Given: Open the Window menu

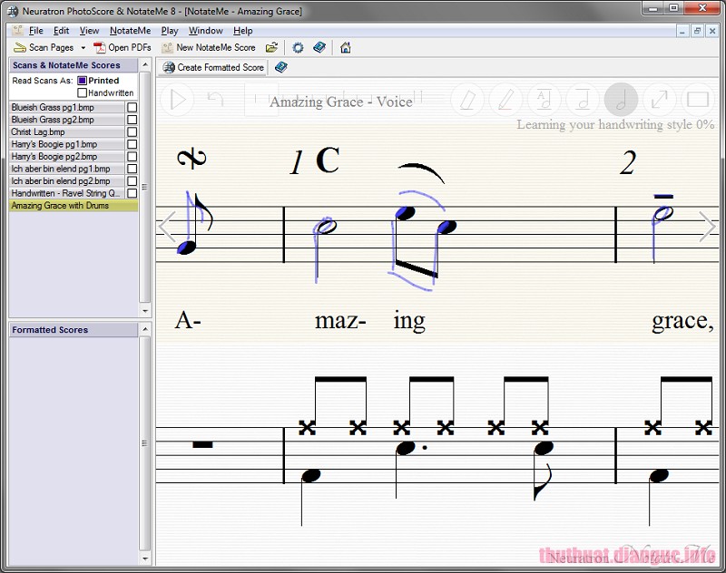Looking at the screenshot, I should tap(206, 31).
